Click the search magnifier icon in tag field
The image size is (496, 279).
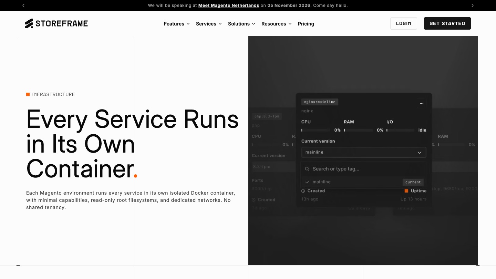point(307,169)
